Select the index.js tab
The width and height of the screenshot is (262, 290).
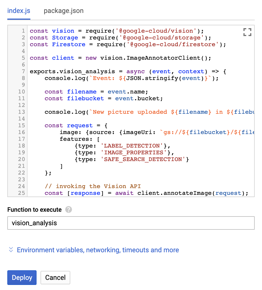coord(19,11)
